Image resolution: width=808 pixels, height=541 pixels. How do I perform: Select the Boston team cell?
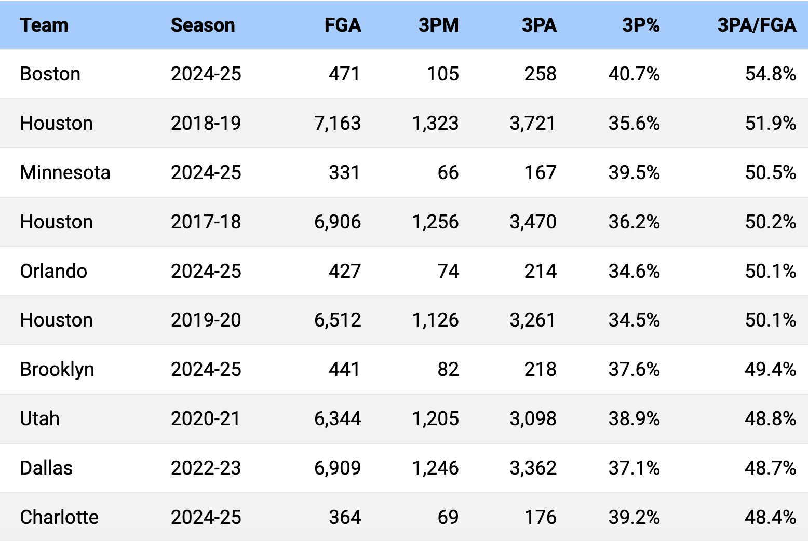[50, 74]
